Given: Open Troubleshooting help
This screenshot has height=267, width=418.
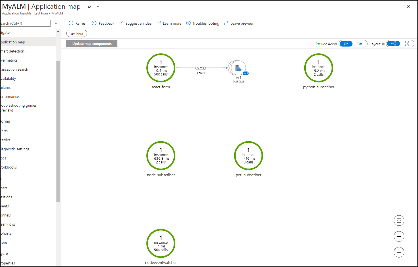Looking at the screenshot, I should [202, 23].
